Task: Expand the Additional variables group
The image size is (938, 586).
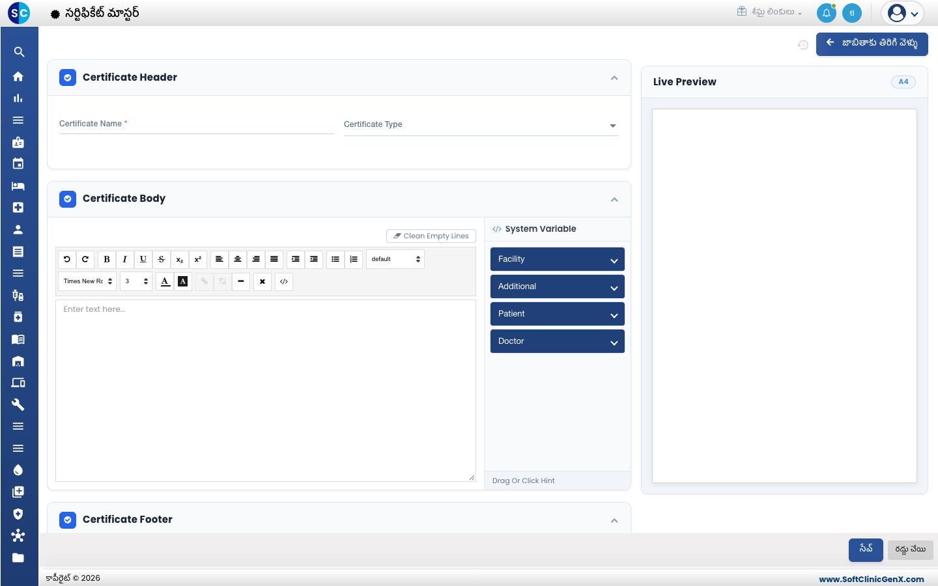Action: click(x=558, y=286)
